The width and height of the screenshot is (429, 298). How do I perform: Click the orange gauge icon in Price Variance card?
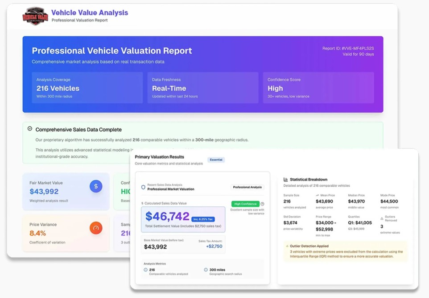pos(96,228)
